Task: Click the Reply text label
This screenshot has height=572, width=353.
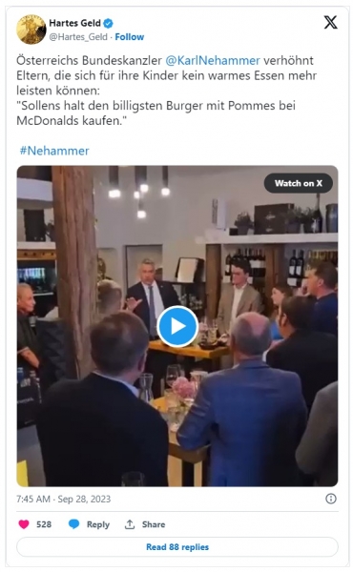Action: tap(98, 524)
